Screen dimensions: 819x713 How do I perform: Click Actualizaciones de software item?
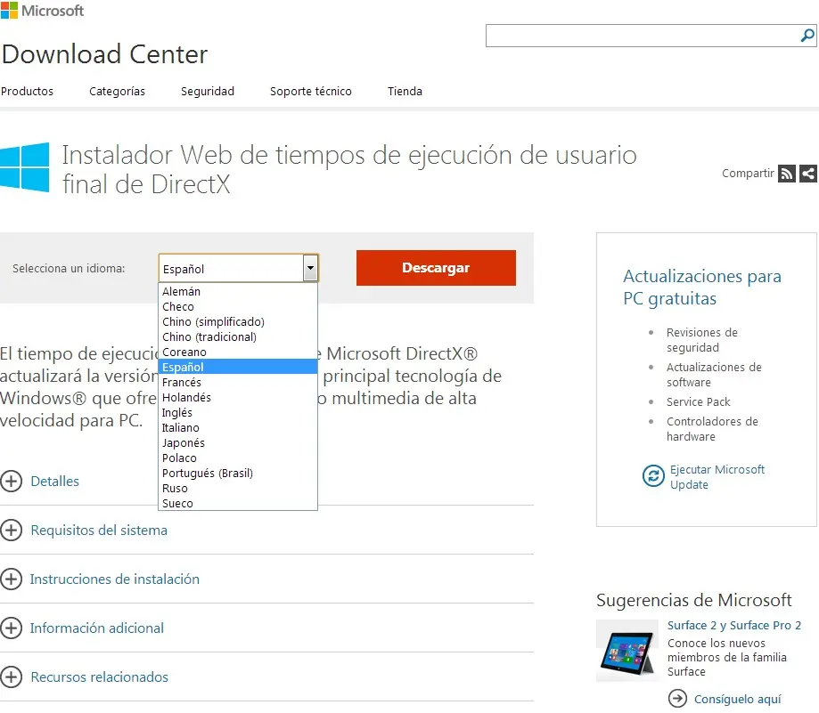pyautogui.click(x=714, y=375)
